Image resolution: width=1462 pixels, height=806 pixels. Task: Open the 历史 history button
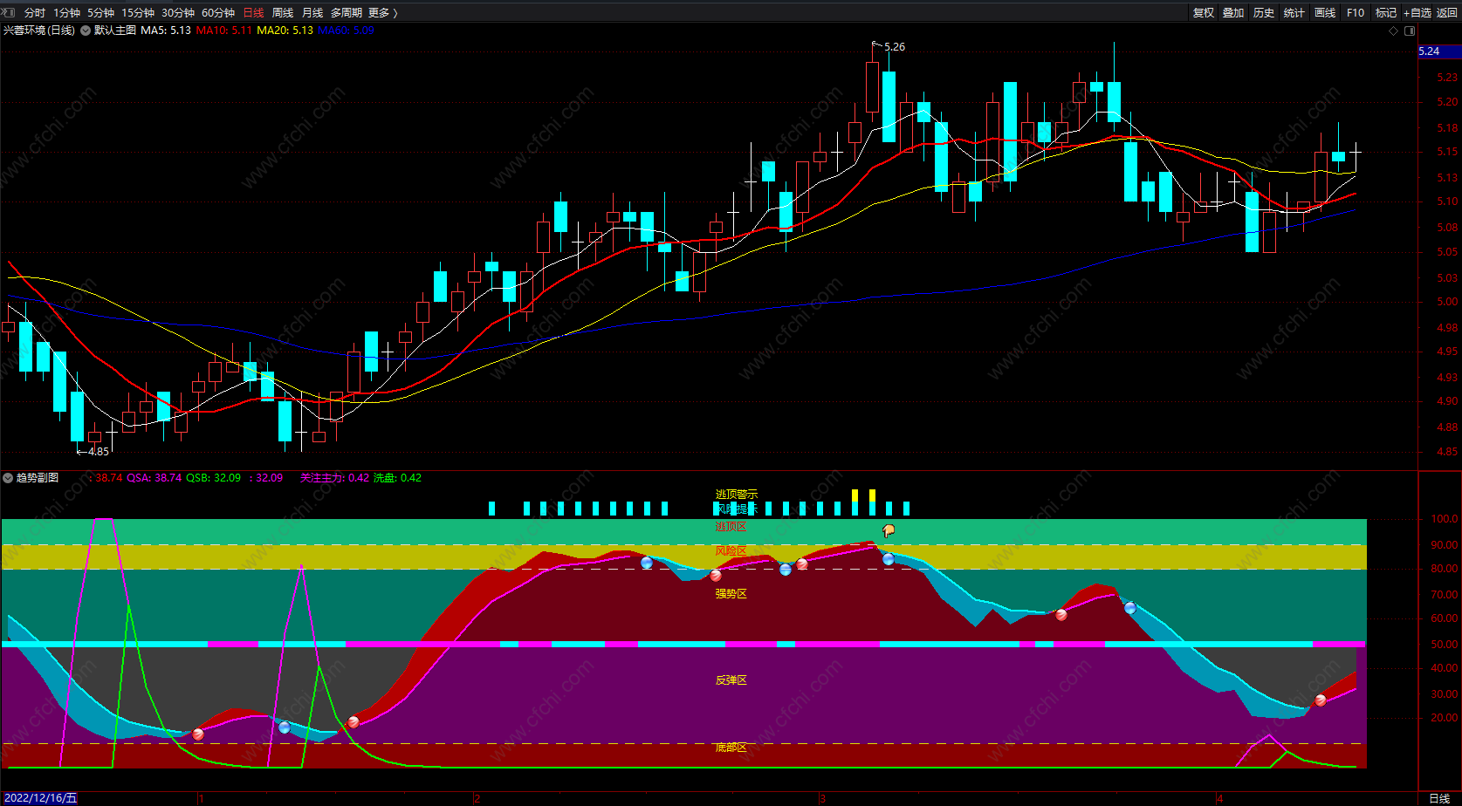click(x=1264, y=13)
